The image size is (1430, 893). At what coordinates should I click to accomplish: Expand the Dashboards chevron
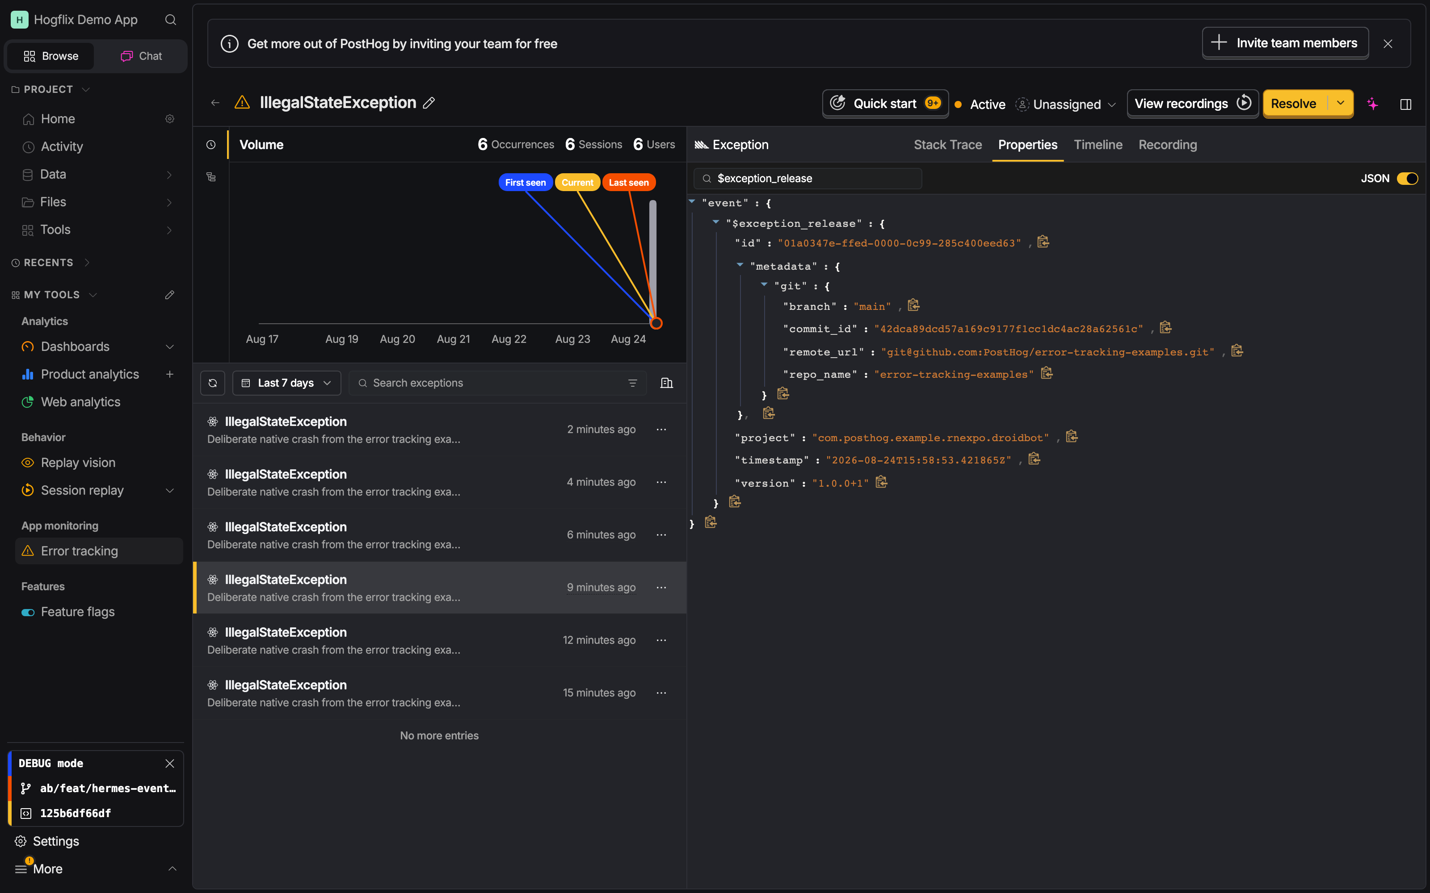(x=170, y=346)
